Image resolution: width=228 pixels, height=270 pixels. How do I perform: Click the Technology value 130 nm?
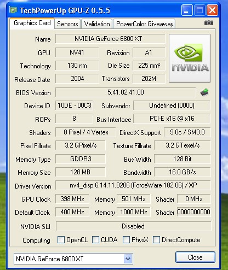click(77, 66)
